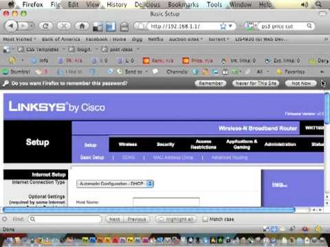Click the volume icon in the menu bar

point(305,4)
